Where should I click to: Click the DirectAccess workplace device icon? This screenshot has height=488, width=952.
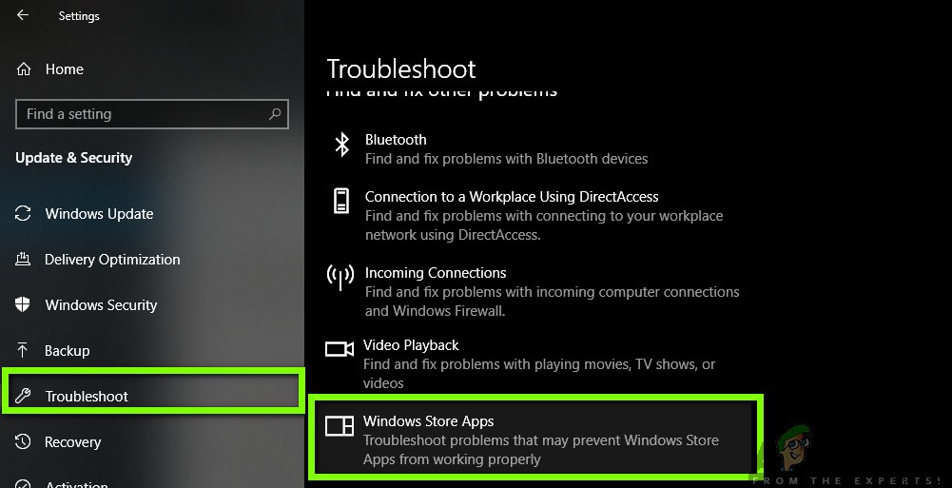click(x=340, y=201)
